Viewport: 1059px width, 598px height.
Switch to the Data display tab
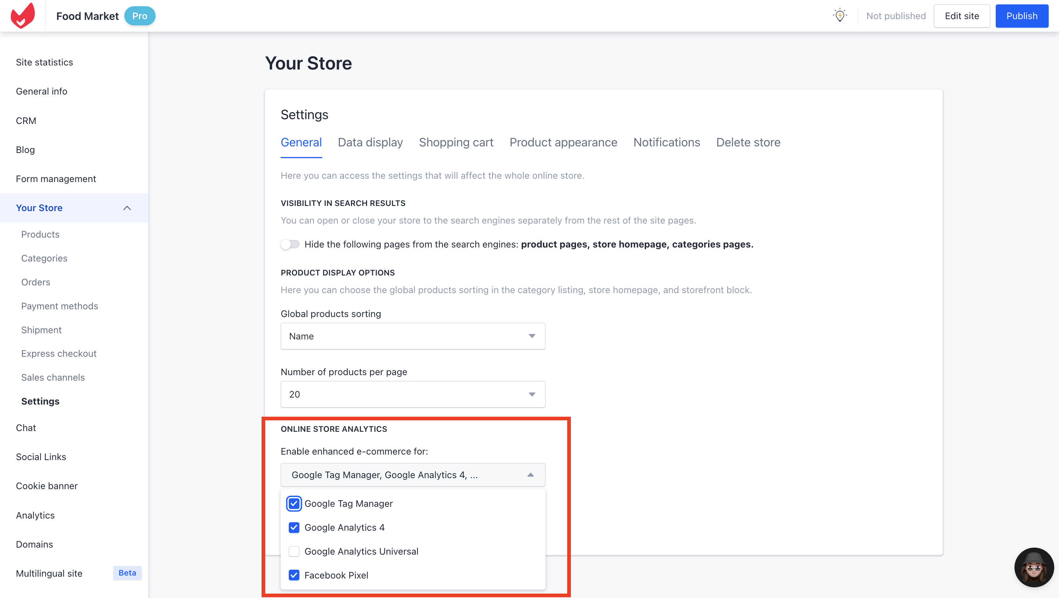tap(370, 142)
